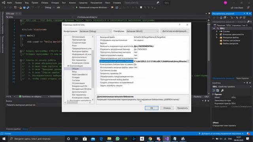Click the bookmark icon in the main toolbar
The height and width of the screenshot is (142, 253).
tap(141, 7)
